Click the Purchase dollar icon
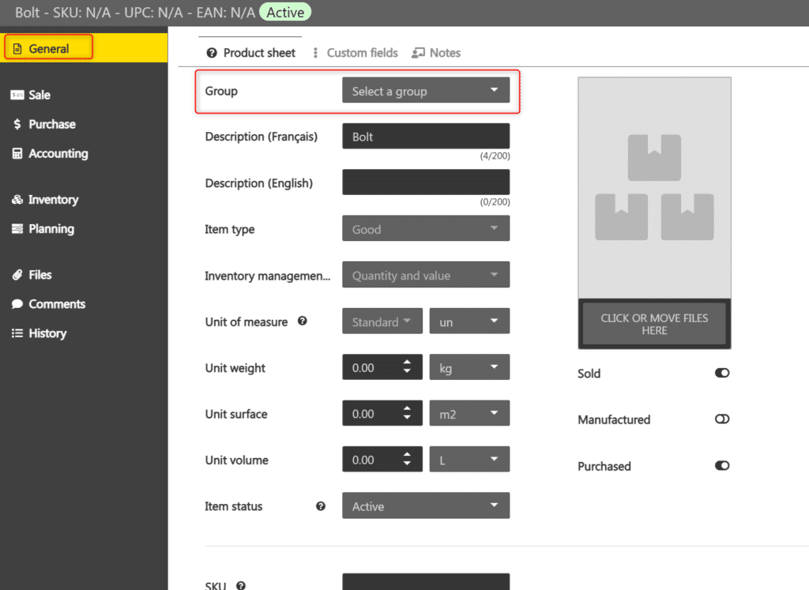The width and height of the screenshot is (809, 590). point(17,124)
